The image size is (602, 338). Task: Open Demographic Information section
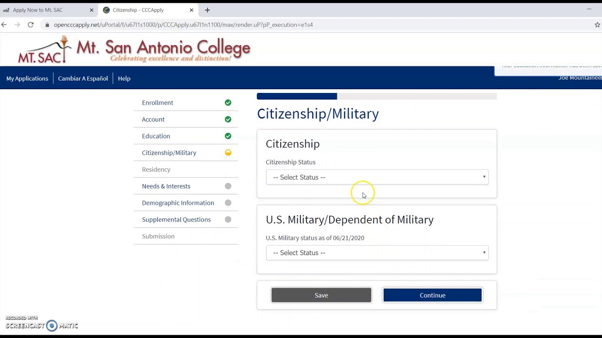(178, 203)
